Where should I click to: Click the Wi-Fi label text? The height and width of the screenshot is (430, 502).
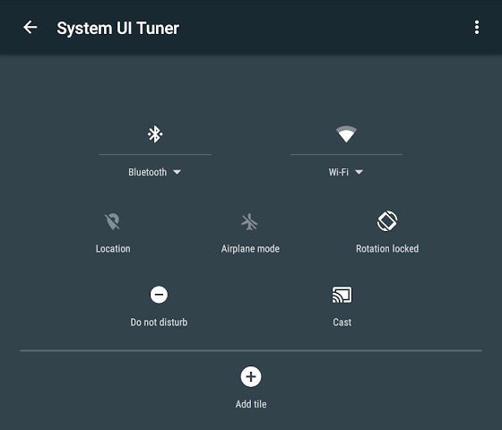[339, 172]
